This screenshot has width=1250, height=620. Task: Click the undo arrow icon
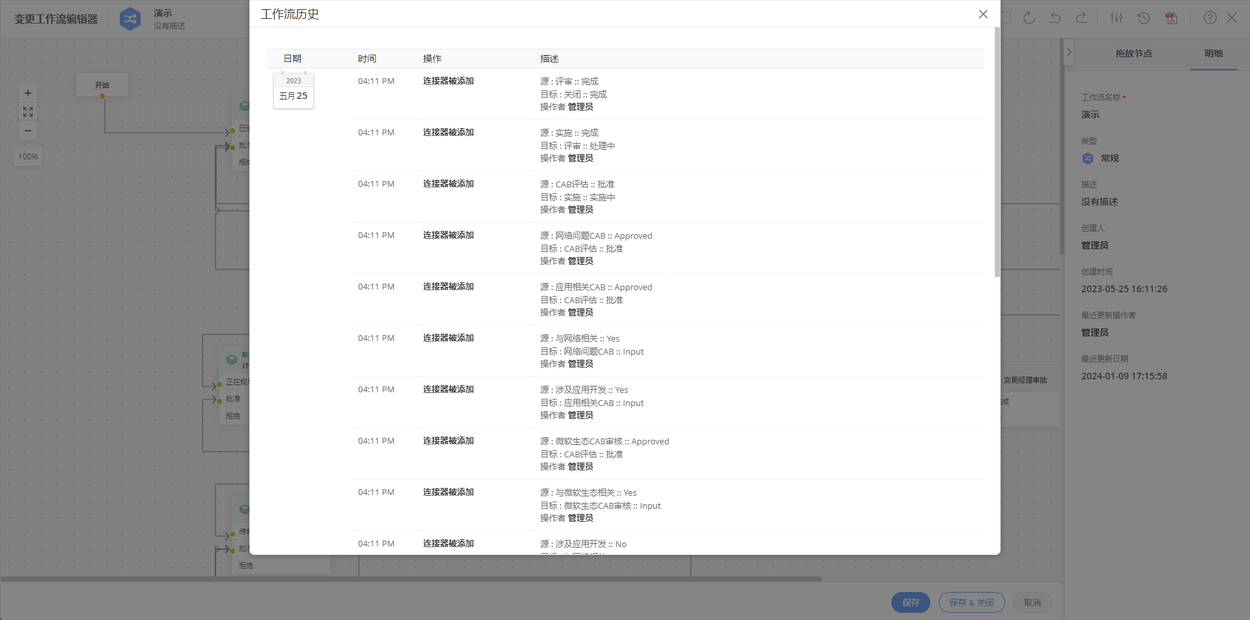click(x=1055, y=18)
